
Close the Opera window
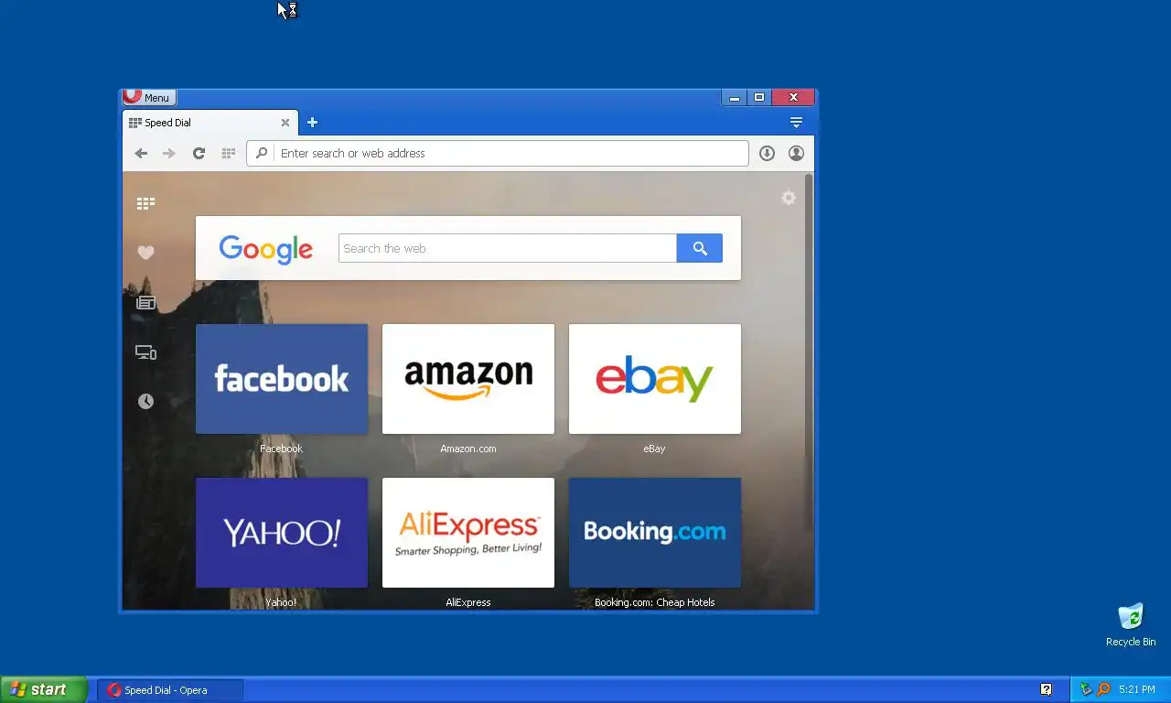[x=793, y=97]
